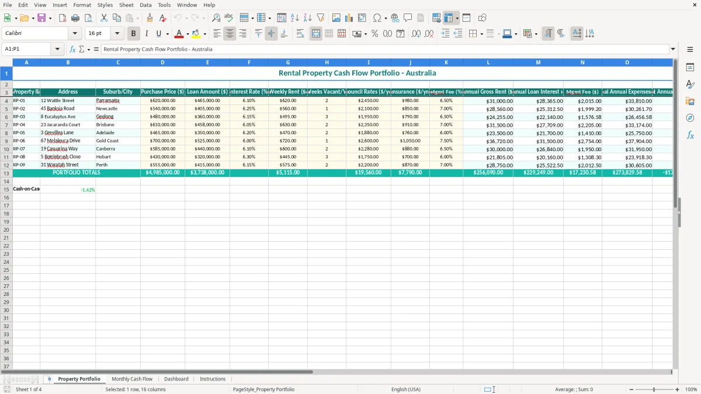Expand the formula bar
The height and width of the screenshot is (394, 701).
[673, 50]
